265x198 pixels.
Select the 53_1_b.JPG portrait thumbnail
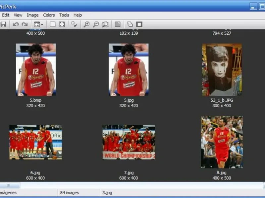point(222,70)
